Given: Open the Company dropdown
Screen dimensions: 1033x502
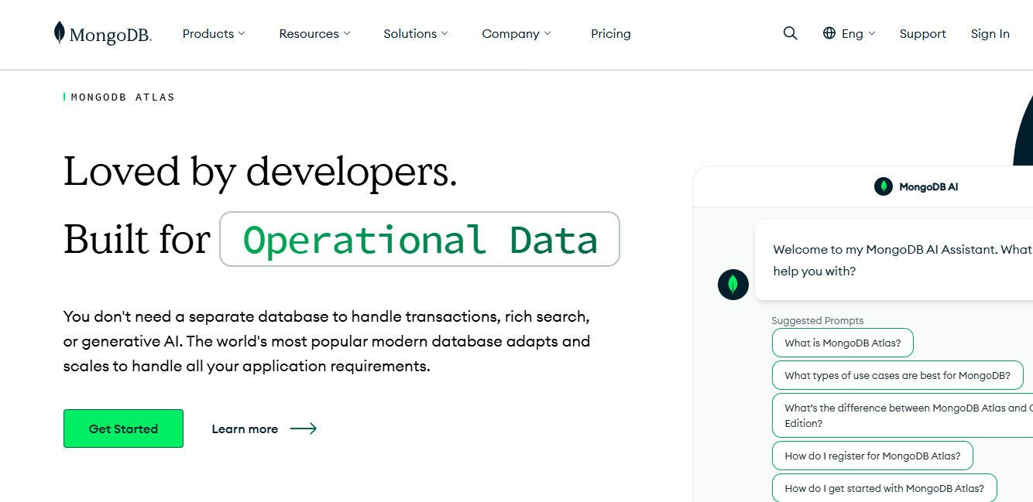Looking at the screenshot, I should click(516, 33).
